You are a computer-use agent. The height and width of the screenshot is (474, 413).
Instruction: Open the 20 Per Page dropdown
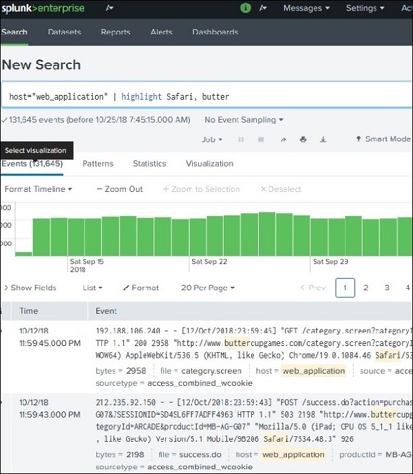tap(207, 288)
